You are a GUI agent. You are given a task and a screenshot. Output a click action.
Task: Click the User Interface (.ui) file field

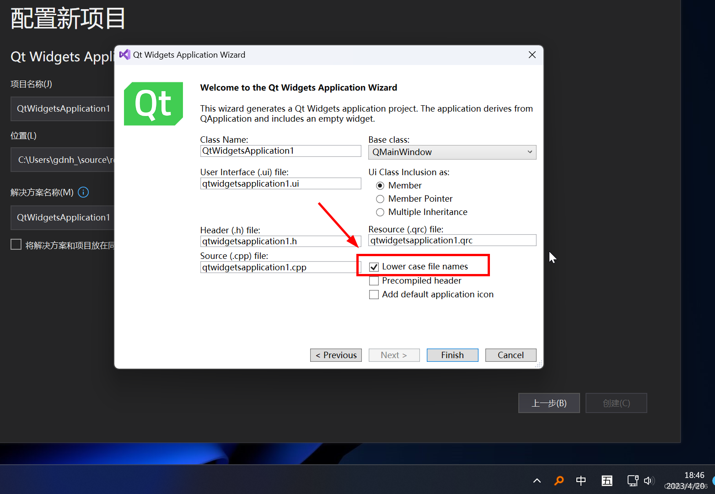280,183
